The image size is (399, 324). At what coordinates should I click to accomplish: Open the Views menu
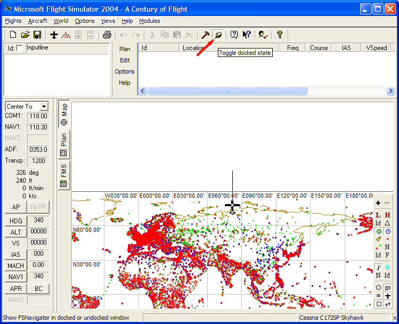coord(108,21)
